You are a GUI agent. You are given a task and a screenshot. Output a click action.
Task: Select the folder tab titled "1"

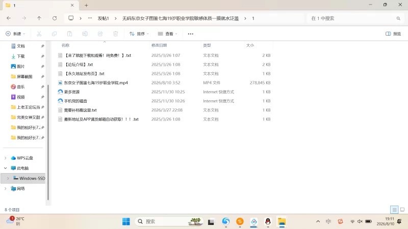click(40, 5)
